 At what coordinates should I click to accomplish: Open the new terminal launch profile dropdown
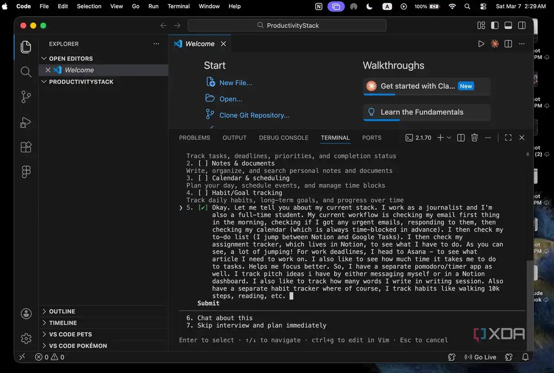pos(449,138)
